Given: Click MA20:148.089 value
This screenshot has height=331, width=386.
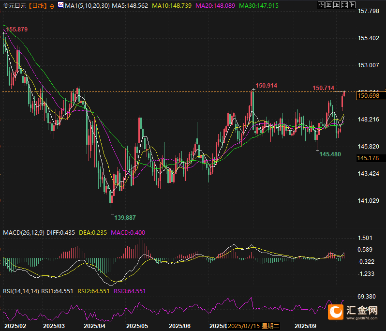Looking at the screenshot, I should pos(215,6).
